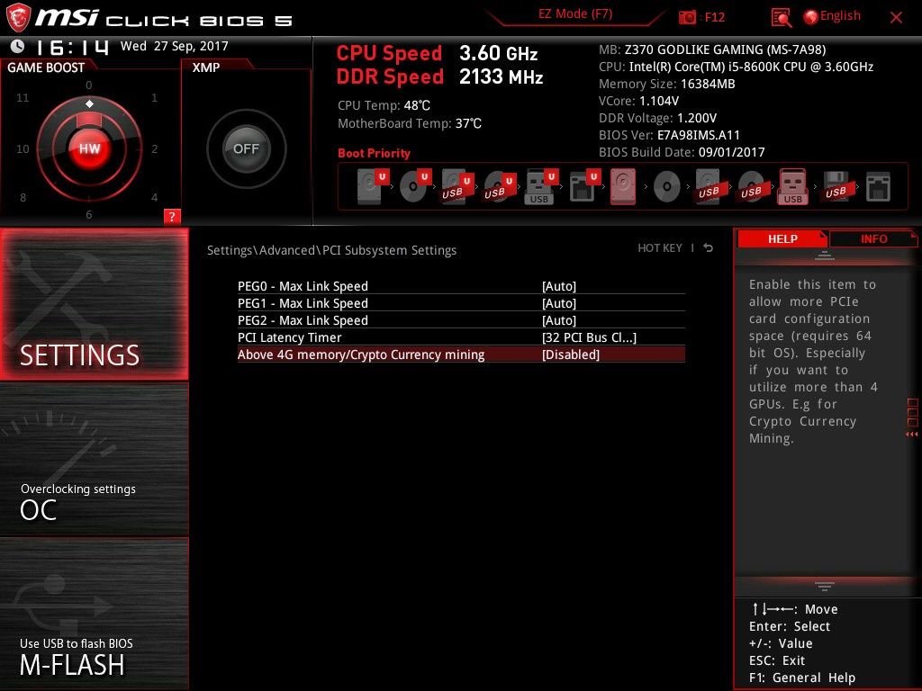Click the BIOS Ver E7A98IMS.A11 text
This screenshot has height=691, width=922.
pos(669,135)
